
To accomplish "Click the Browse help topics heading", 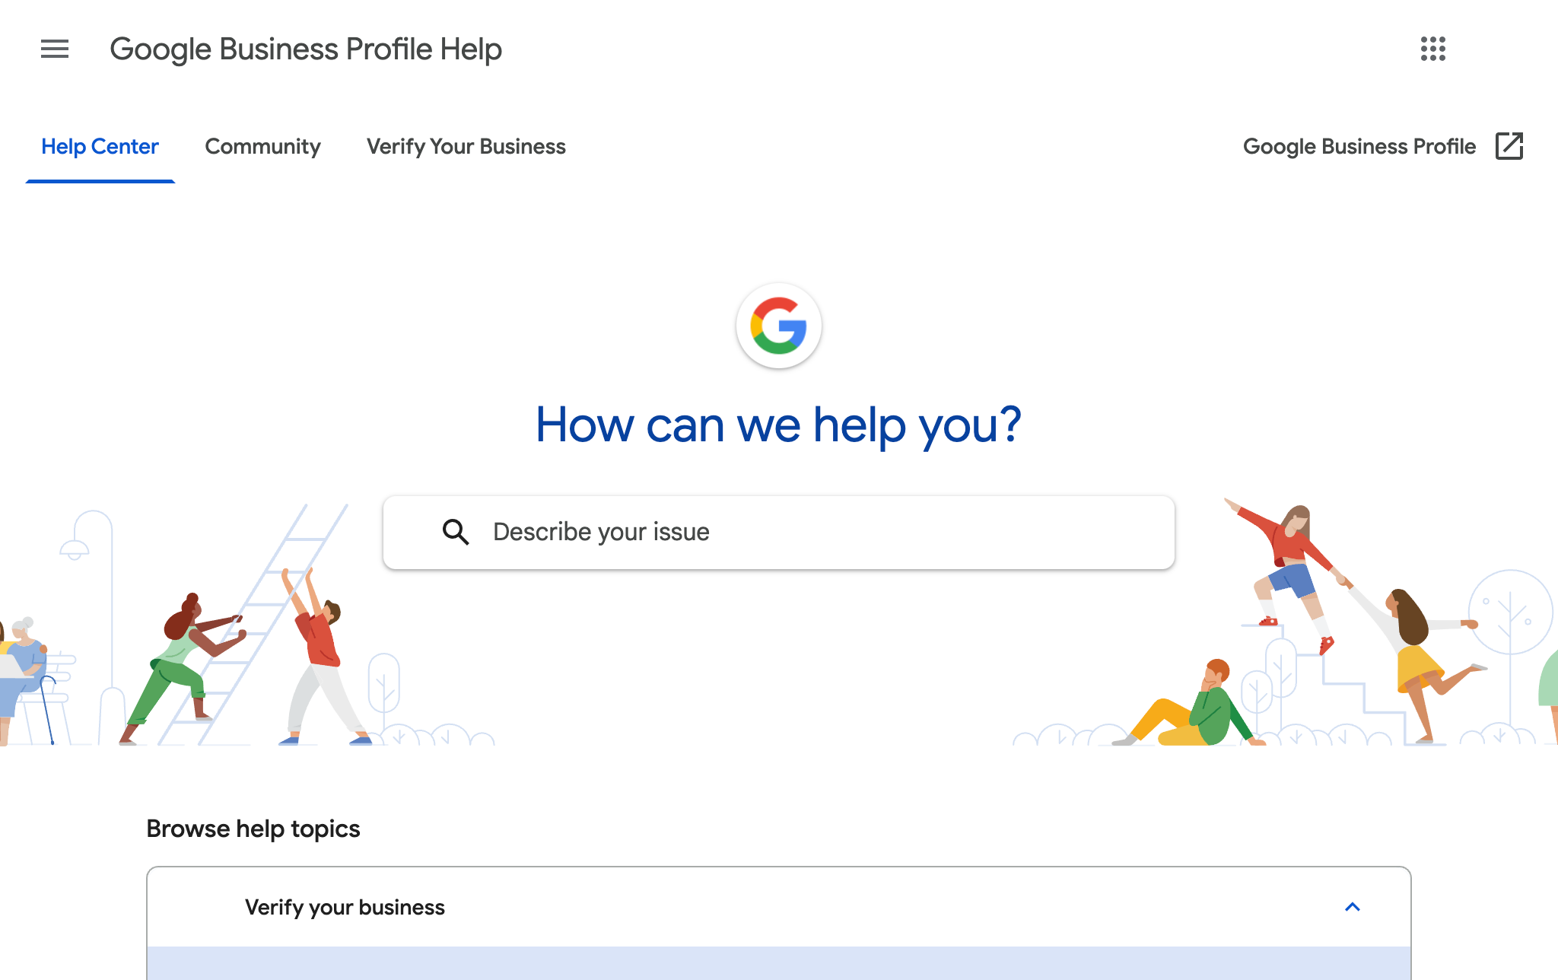I will [x=253, y=829].
